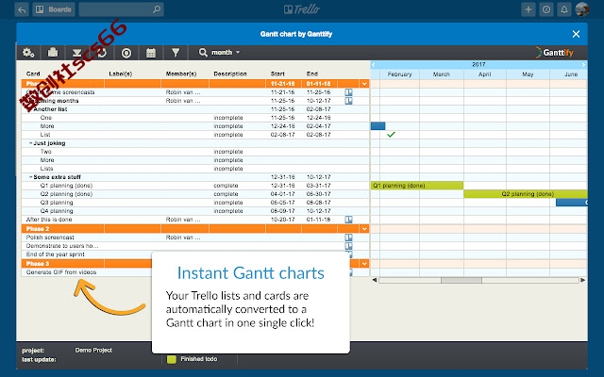
Task: Open Ganttify settings gear icon
Action: pyautogui.click(x=28, y=53)
